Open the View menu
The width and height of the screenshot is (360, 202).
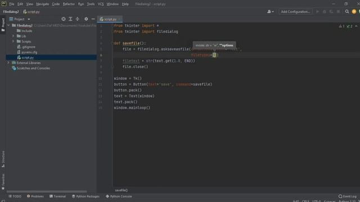coord(29,4)
